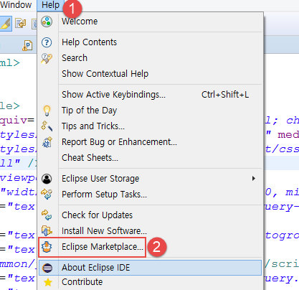Click the Welcome colored circles icon
The height and width of the screenshot is (290, 299).
pos(47,22)
